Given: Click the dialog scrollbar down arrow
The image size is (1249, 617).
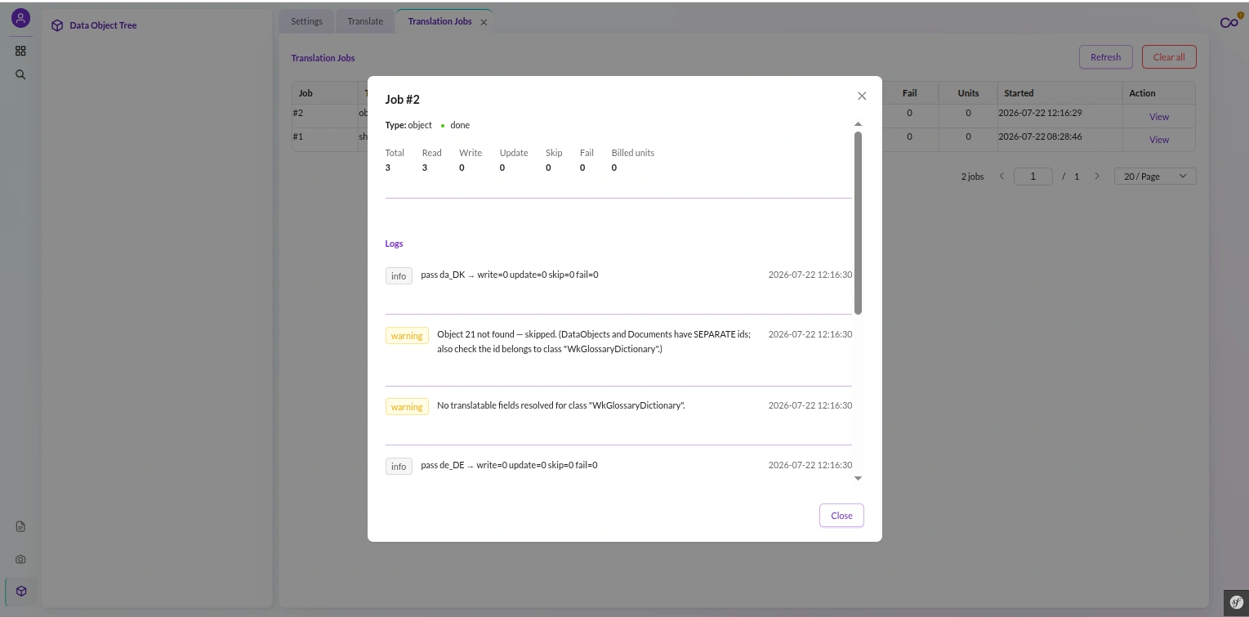Looking at the screenshot, I should click(858, 478).
